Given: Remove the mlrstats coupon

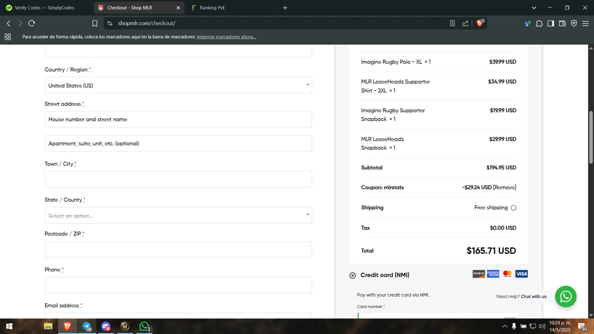Looking at the screenshot, I should [505, 187].
